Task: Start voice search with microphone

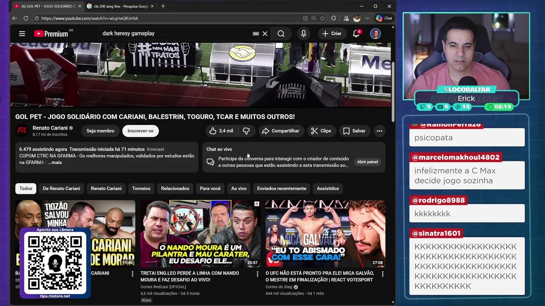Action: 304,34
